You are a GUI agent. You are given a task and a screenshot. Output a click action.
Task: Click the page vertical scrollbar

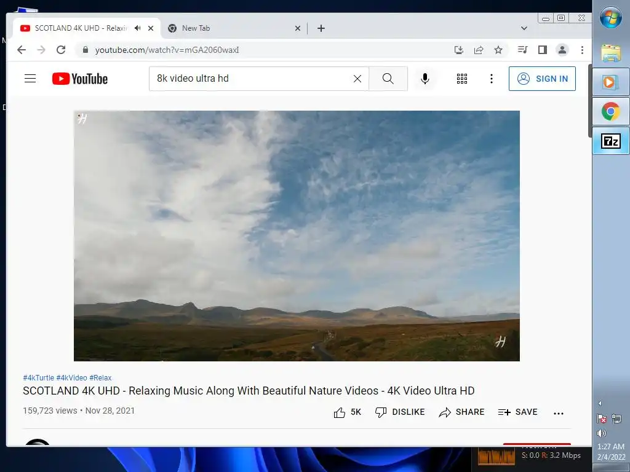(590, 100)
